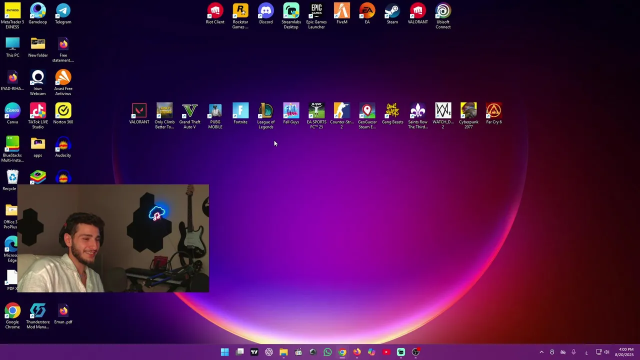Select the This PC icon
This screenshot has height=360, width=640.
[12, 47]
